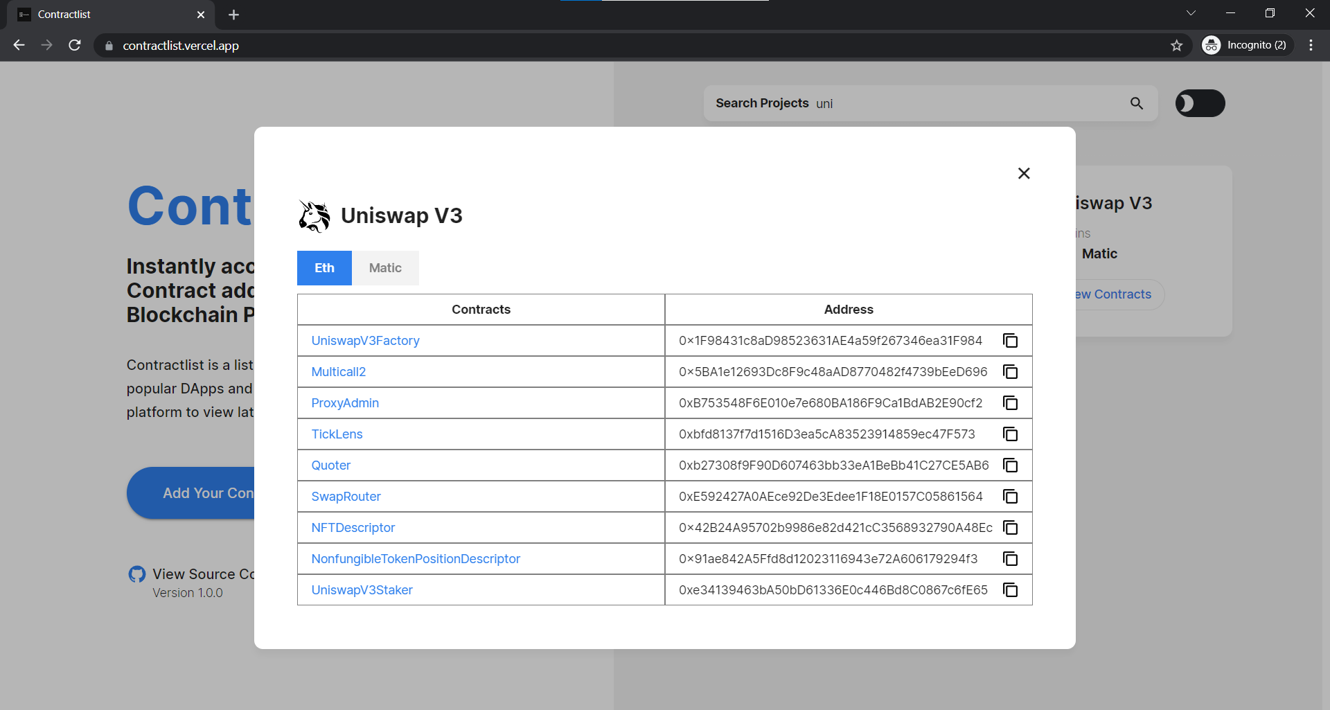View site information lock icon
Viewport: 1330px width, 710px height.
[109, 46]
